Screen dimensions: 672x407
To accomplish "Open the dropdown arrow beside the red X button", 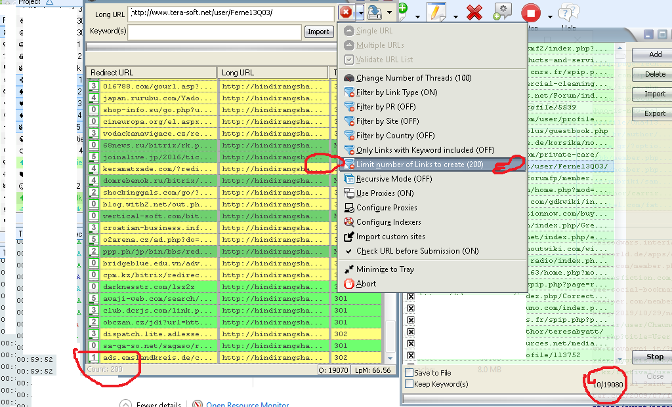I will 361,13.
